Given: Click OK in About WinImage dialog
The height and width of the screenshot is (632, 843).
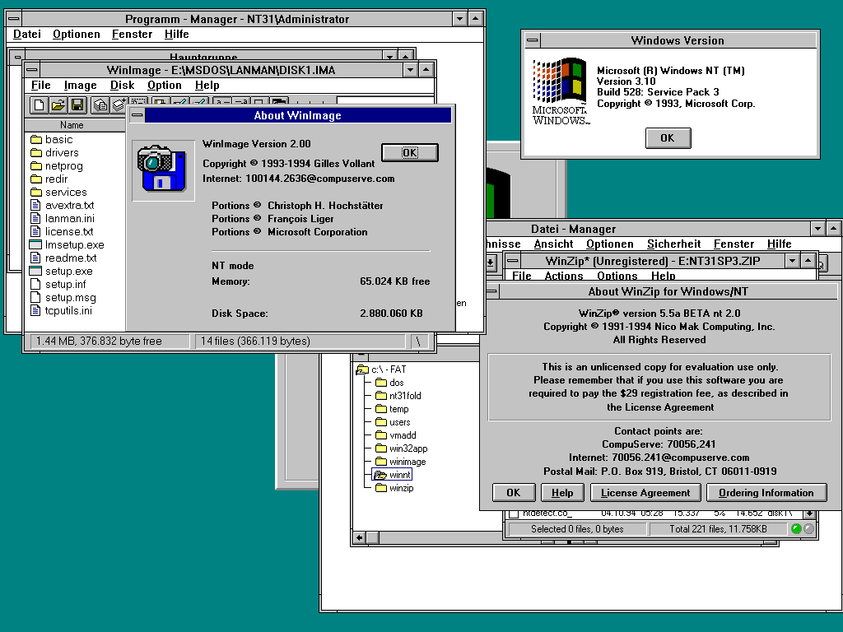Looking at the screenshot, I should (x=410, y=152).
